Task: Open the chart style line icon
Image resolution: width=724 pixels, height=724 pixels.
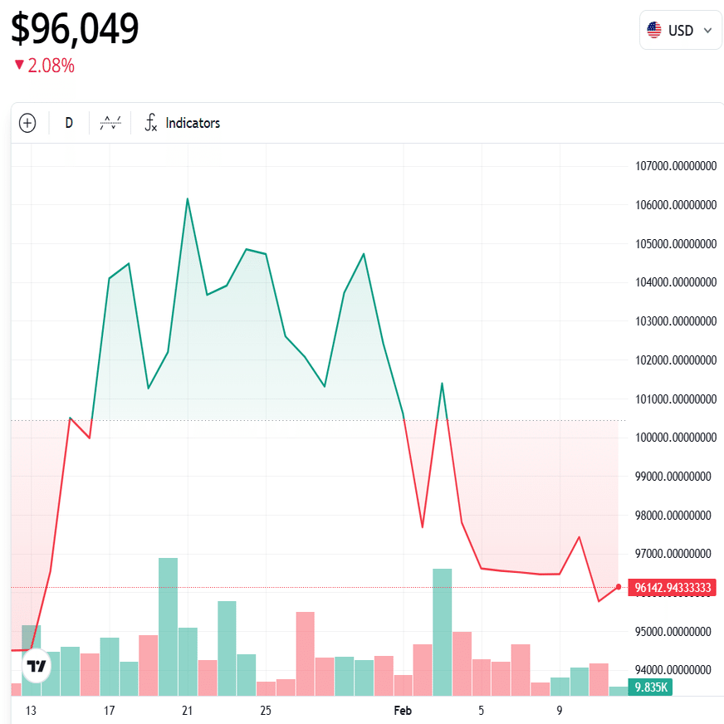Action: (x=110, y=123)
